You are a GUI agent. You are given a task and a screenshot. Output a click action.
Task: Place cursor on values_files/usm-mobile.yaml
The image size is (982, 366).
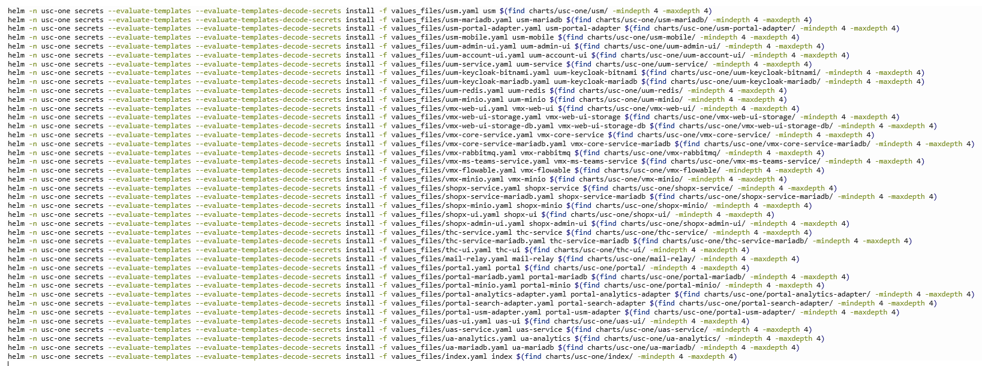tap(449, 37)
